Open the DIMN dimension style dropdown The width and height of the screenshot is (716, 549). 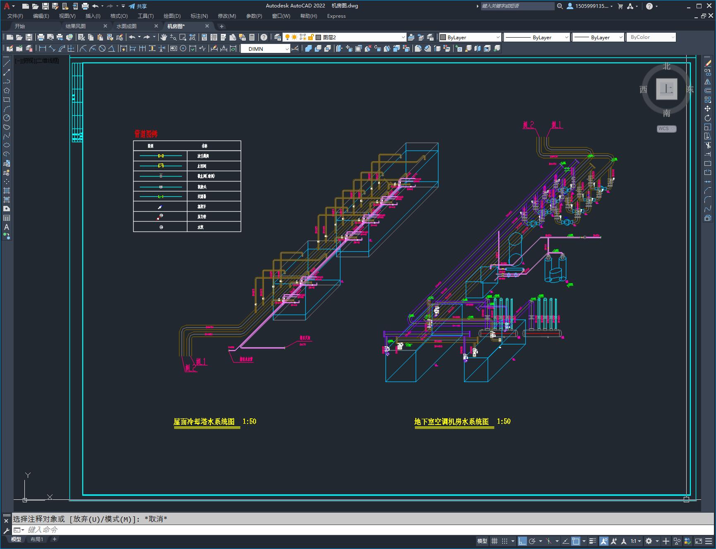(x=265, y=49)
